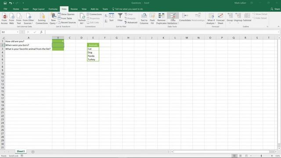The width and height of the screenshot is (281, 158).
Task: Switch to Page Layout view in status bar
Action: point(241,156)
